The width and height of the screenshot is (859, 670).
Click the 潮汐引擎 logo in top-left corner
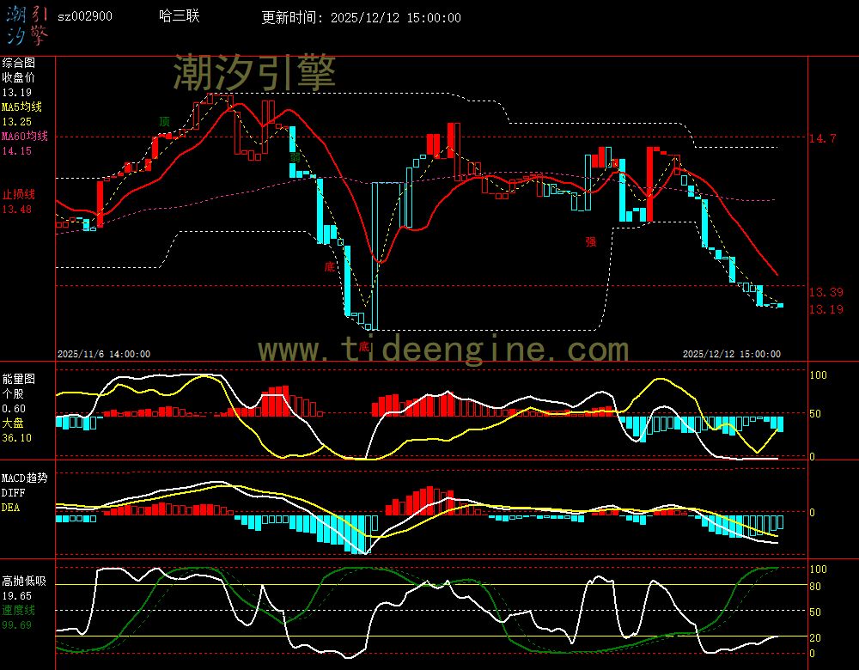click(x=27, y=24)
